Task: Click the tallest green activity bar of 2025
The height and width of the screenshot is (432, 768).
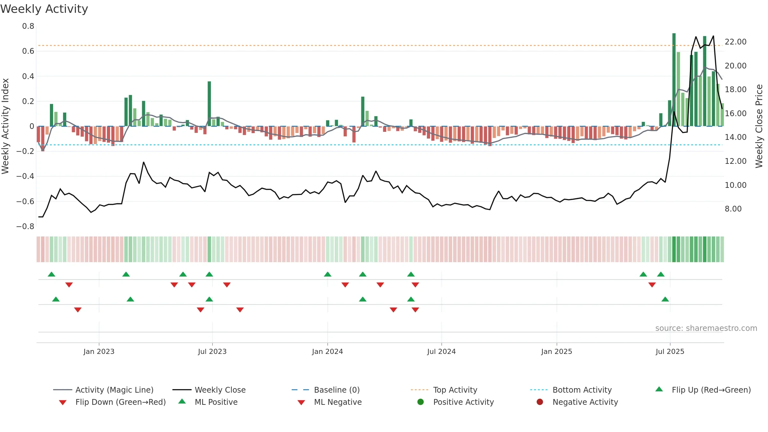Action: pos(674,80)
